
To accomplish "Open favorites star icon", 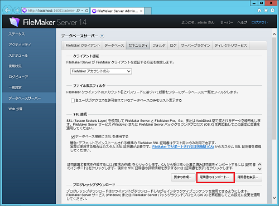I will [266, 11].
